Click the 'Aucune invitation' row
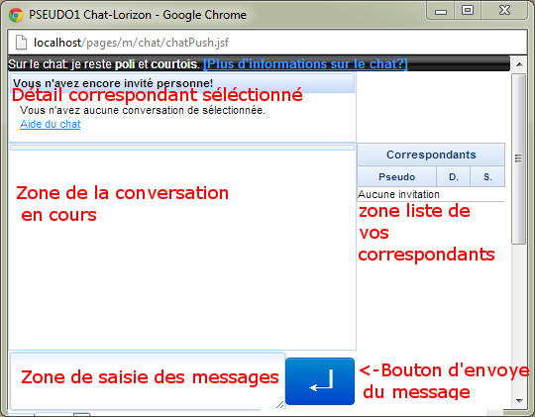 431,194
